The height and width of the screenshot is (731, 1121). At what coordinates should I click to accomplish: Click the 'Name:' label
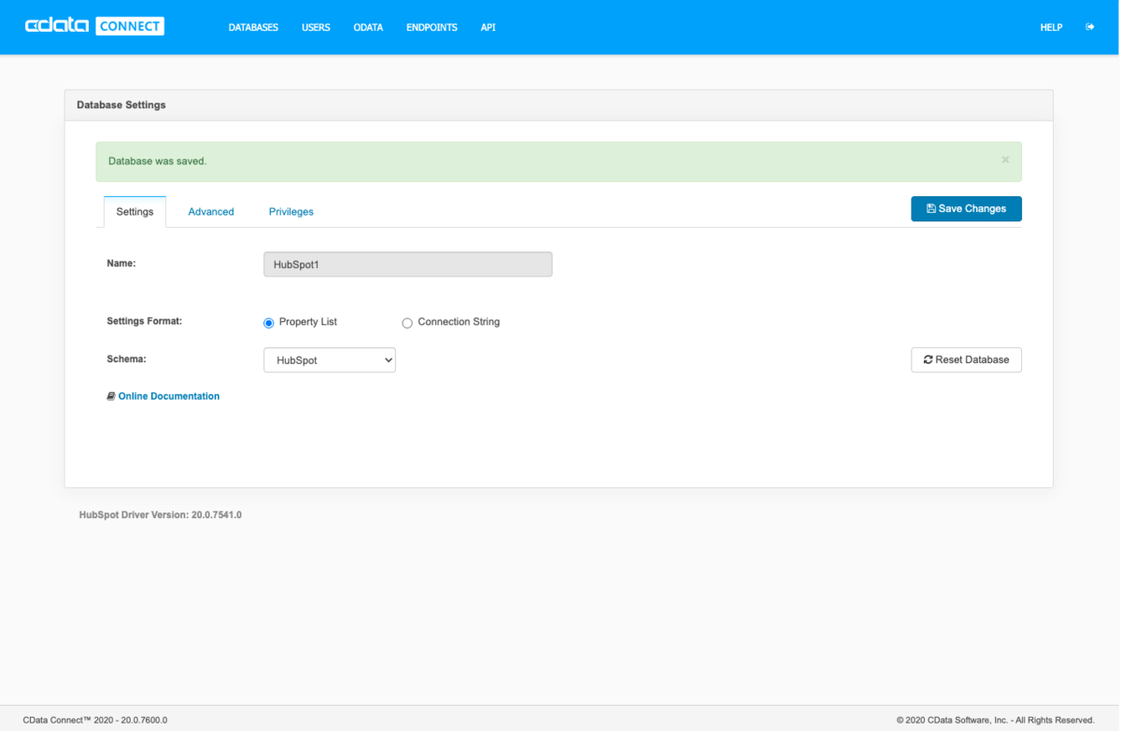(121, 263)
